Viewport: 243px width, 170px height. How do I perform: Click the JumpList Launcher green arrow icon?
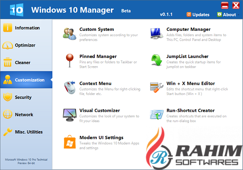coord(156,60)
